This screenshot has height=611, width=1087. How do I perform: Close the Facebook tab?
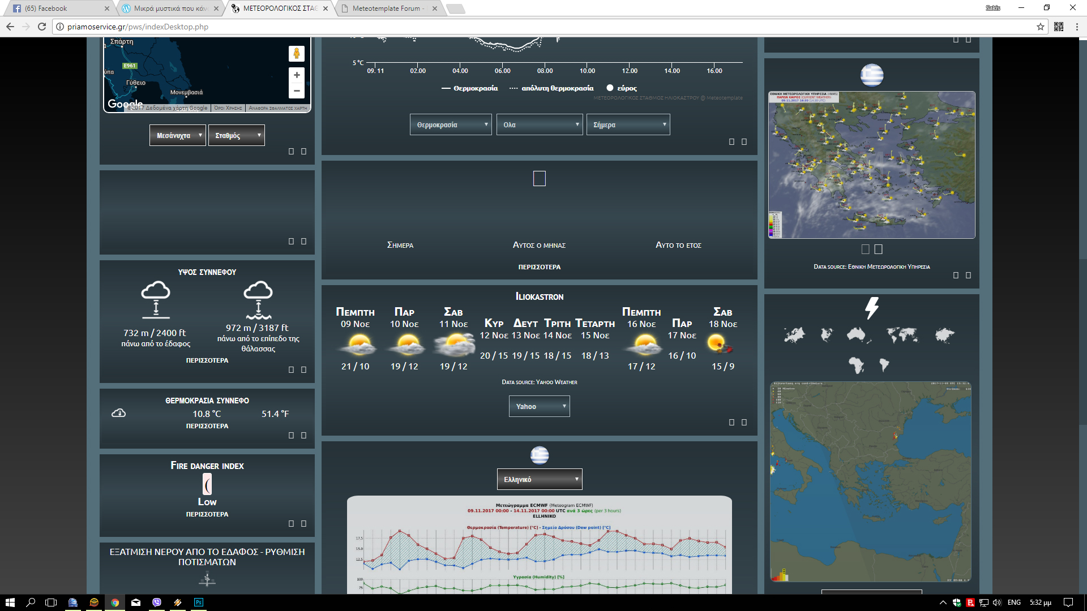pyautogui.click(x=107, y=8)
